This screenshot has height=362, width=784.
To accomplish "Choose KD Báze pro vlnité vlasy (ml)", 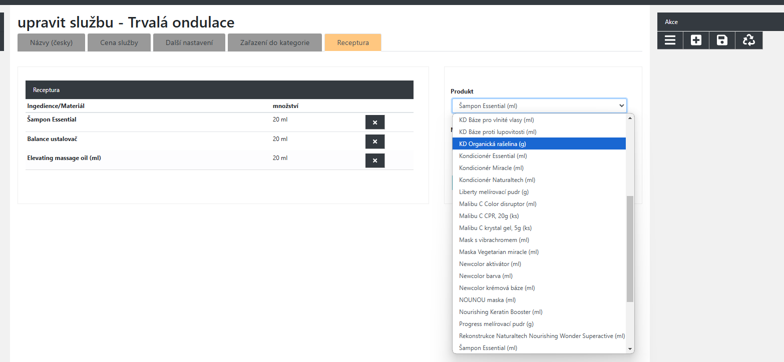I will 539,120.
